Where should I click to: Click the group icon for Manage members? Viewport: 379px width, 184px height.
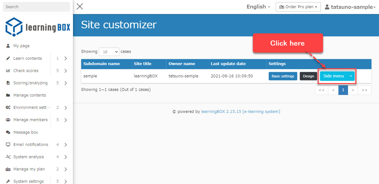pos(8,120)
